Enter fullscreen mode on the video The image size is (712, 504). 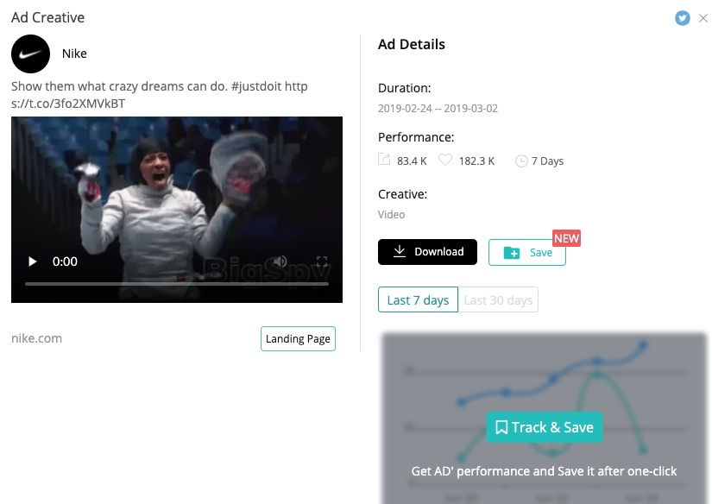click(322, 261)
